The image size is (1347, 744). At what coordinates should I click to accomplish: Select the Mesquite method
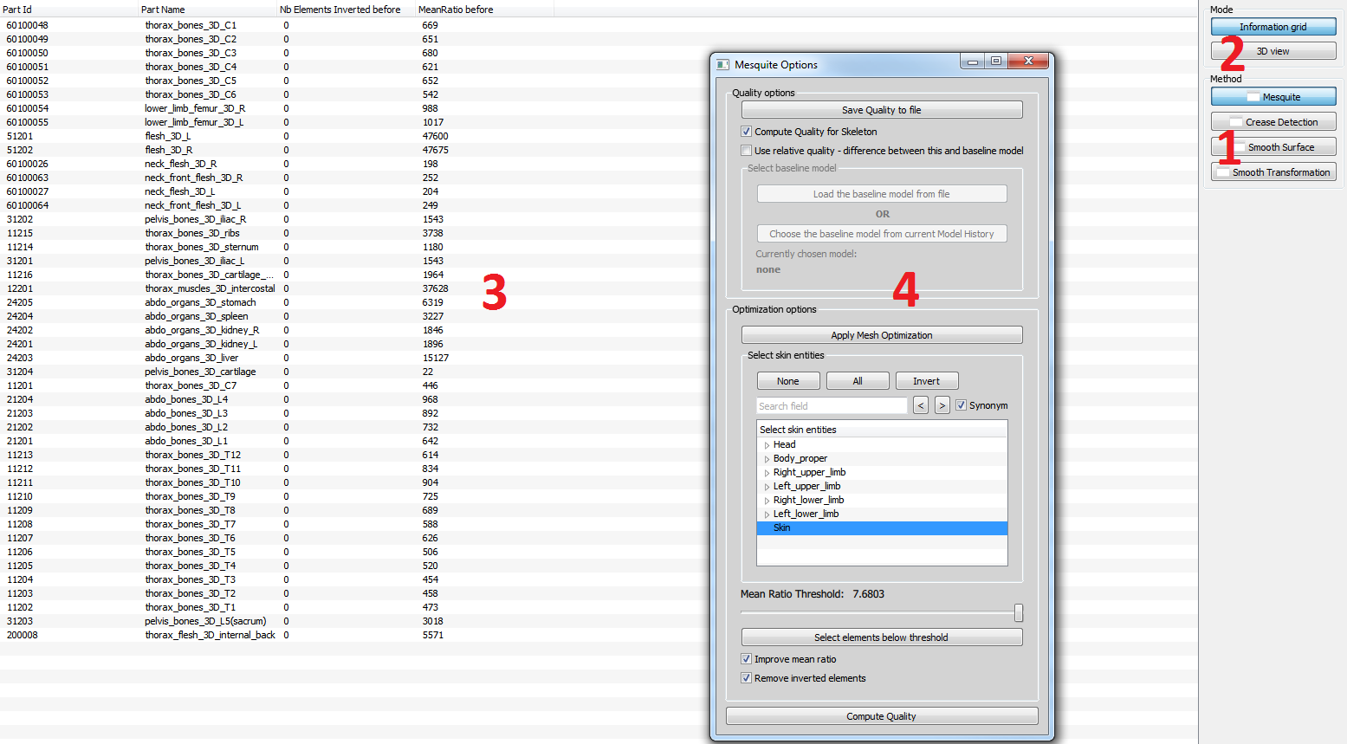tap(1273, 97)
